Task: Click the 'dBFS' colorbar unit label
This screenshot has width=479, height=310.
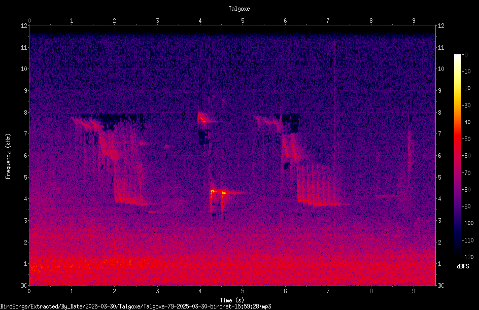Action: pyautogui.click(x=463, y=266)
